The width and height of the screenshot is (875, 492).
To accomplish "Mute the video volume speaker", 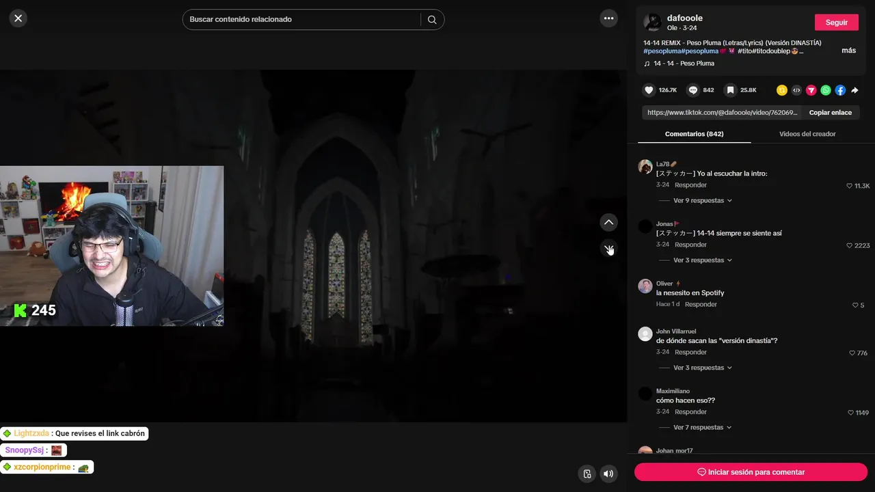I will (x=608, y=474).
